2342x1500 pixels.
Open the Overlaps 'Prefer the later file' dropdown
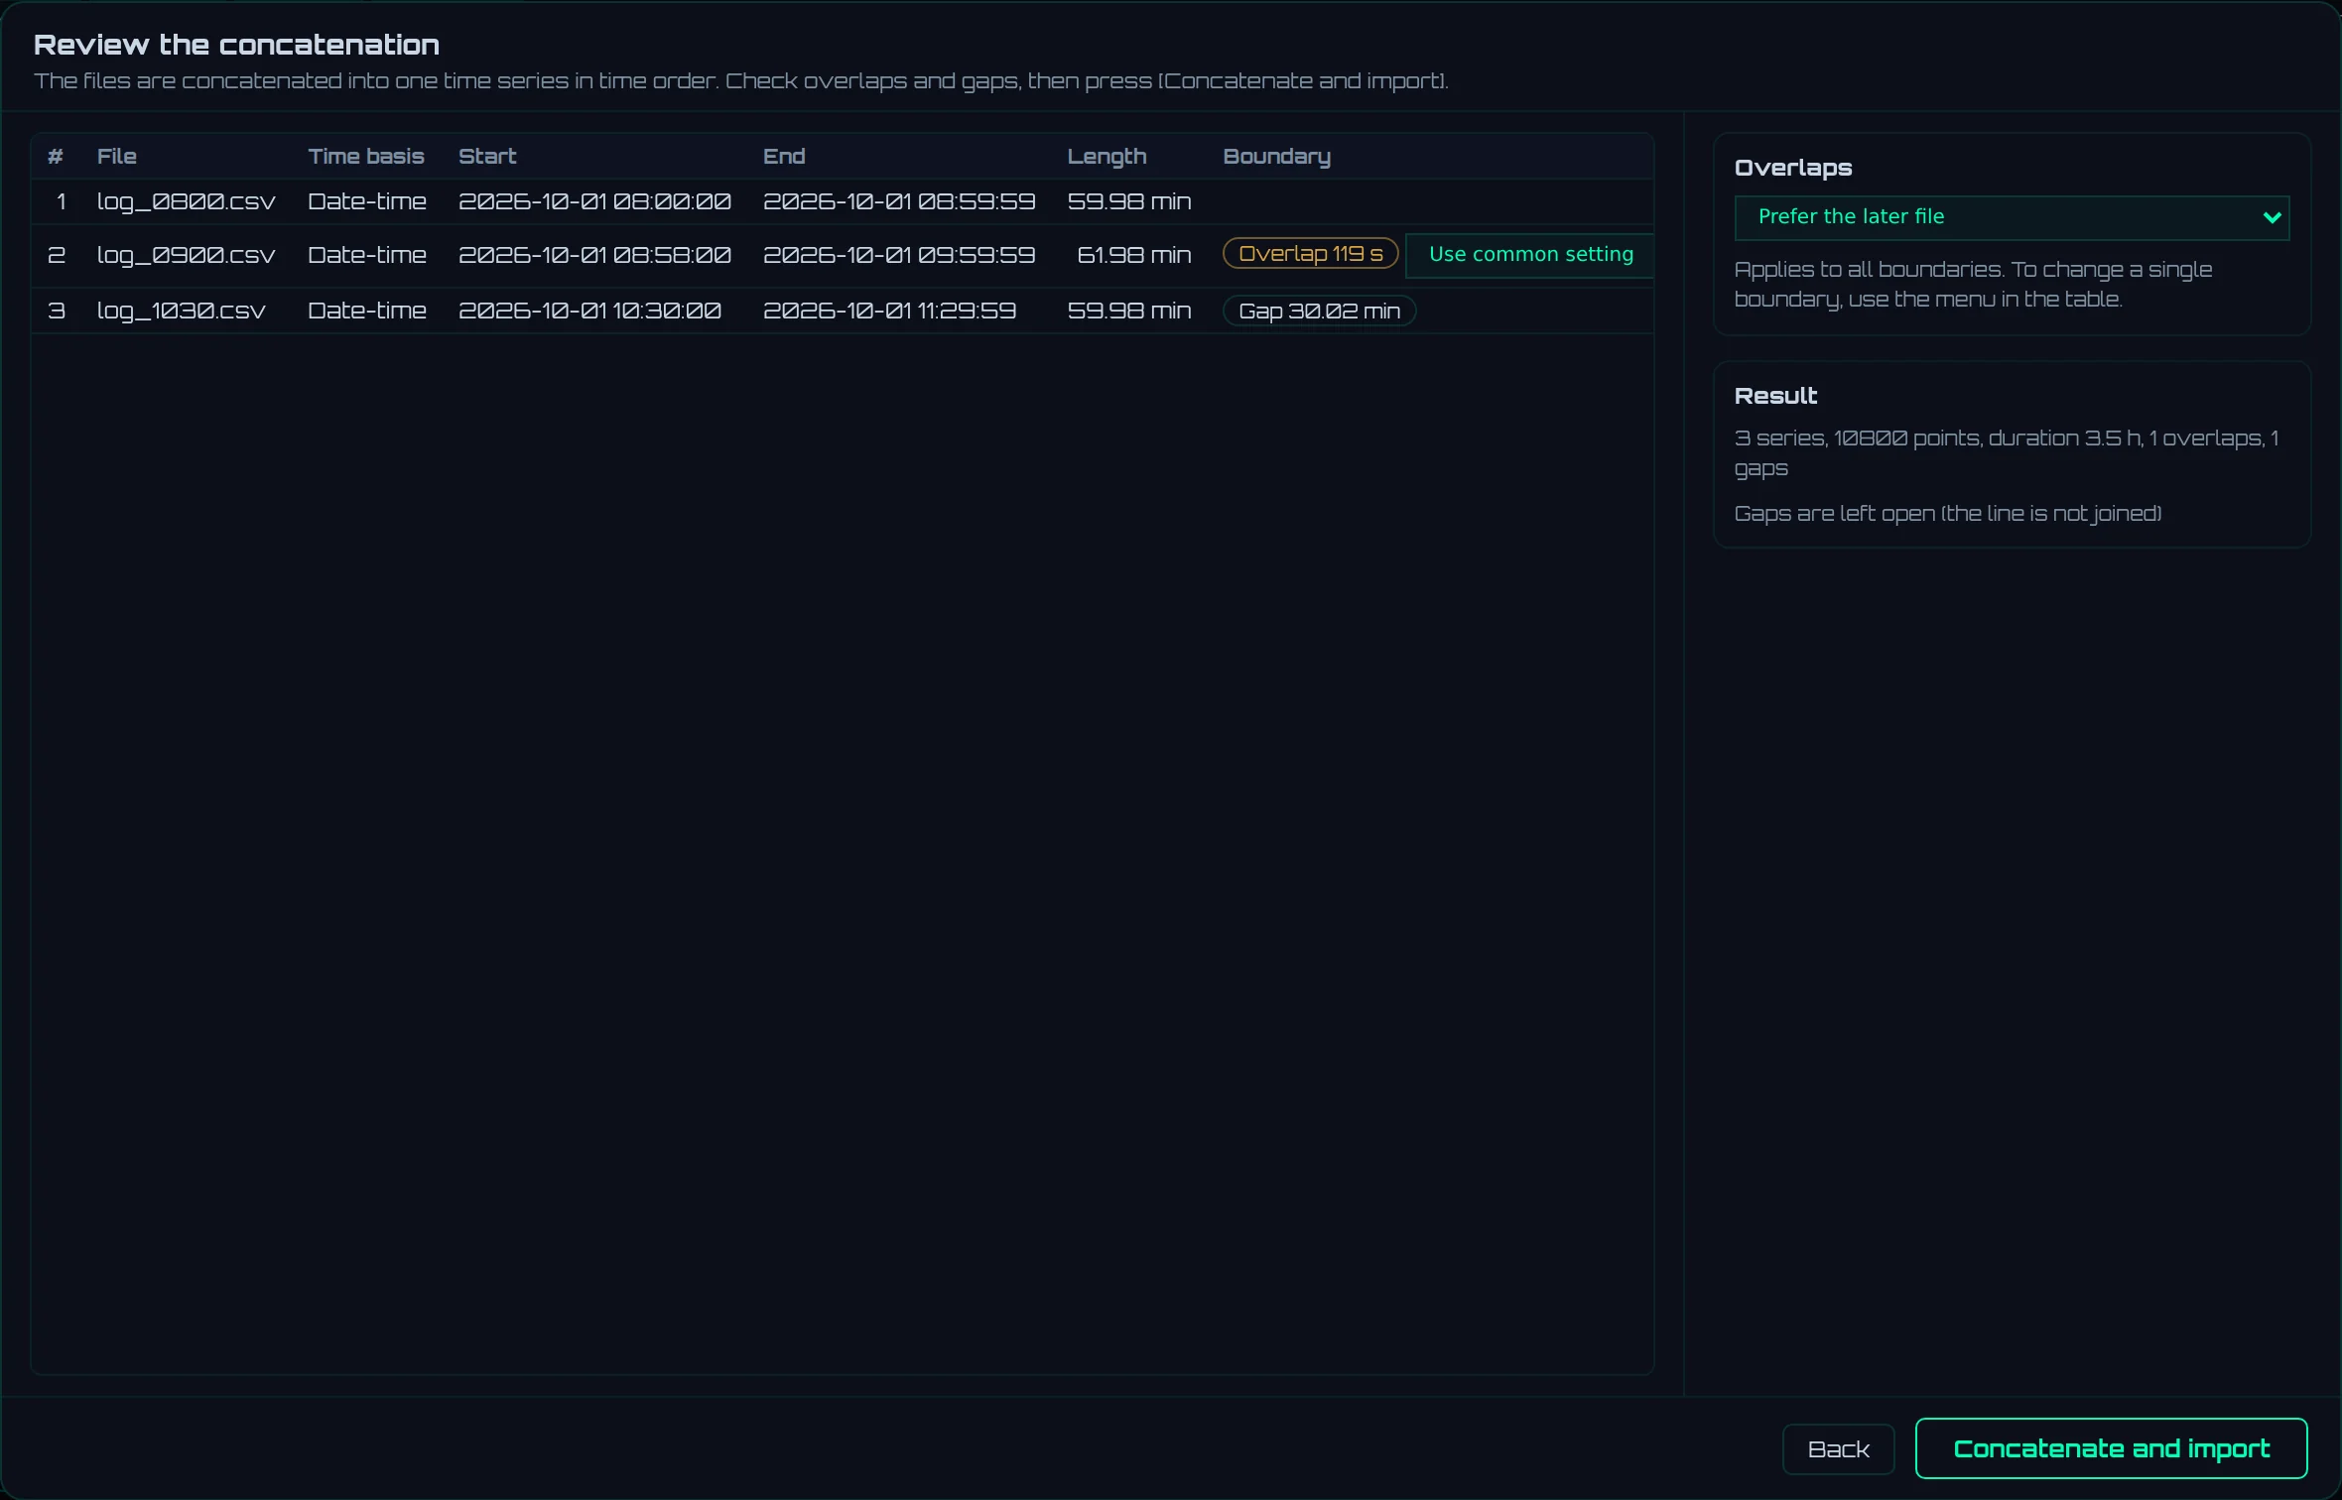(x=2012, y=217)
